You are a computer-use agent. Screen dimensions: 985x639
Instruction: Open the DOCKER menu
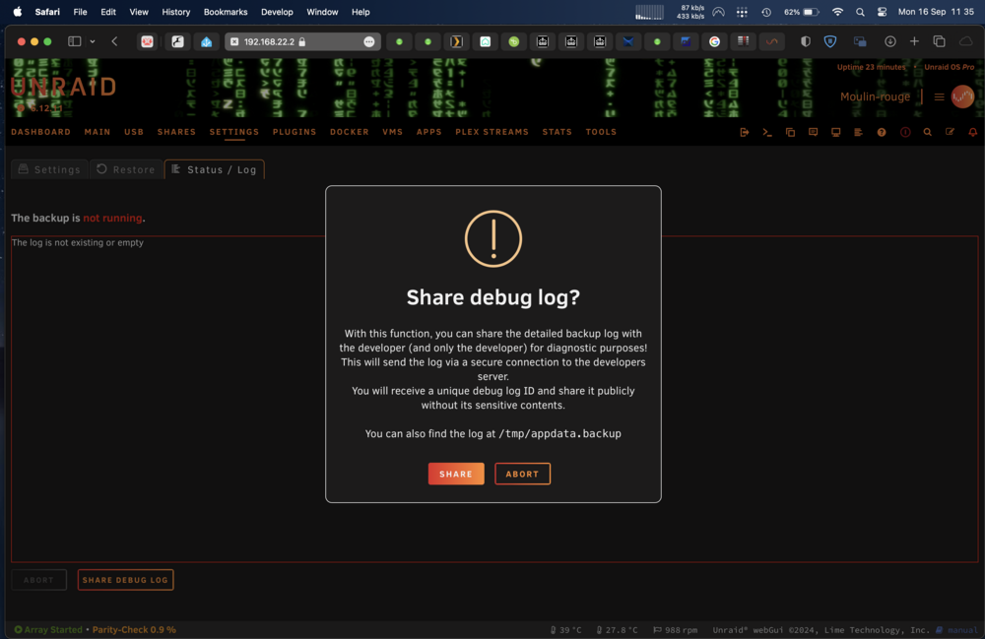click(x=350, y=132)
